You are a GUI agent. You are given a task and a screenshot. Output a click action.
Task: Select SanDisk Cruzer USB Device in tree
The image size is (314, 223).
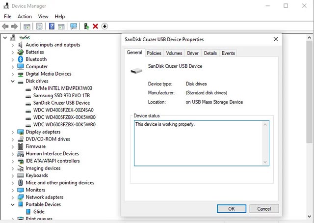click(61, 103)
